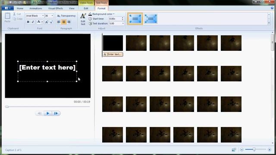Select the Format tab under Text Tools
The image size is (276, 155).
point(101,9)
